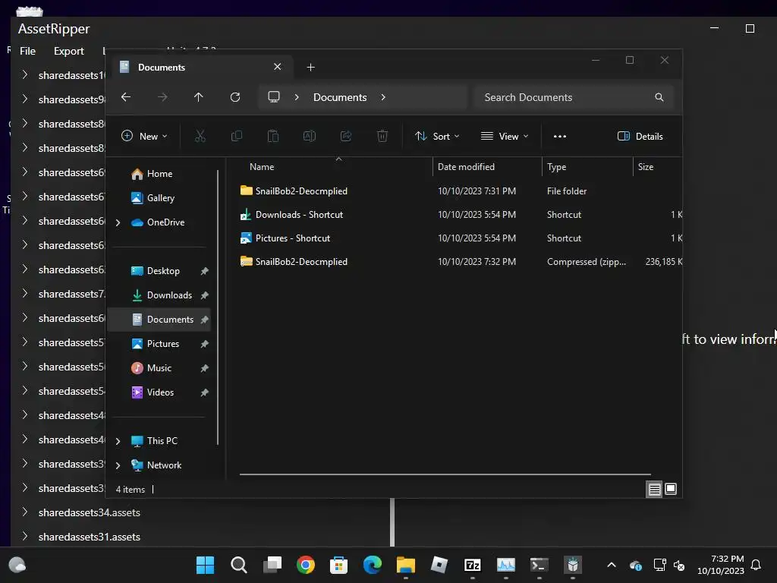Viewport: 777px width, 583px height.
Task: Open Google Chrome from taskbar
Action: [306, 565]
